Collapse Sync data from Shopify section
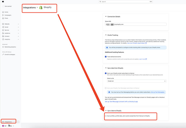186x128 pixels. click(x=106, y=68)
